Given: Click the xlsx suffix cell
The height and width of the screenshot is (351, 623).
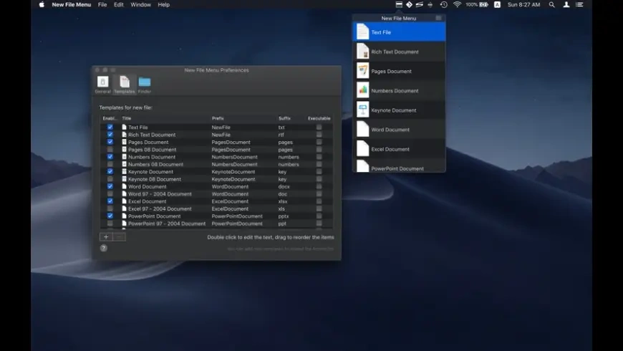Looking at the screenshot, I should coord(282,201).
